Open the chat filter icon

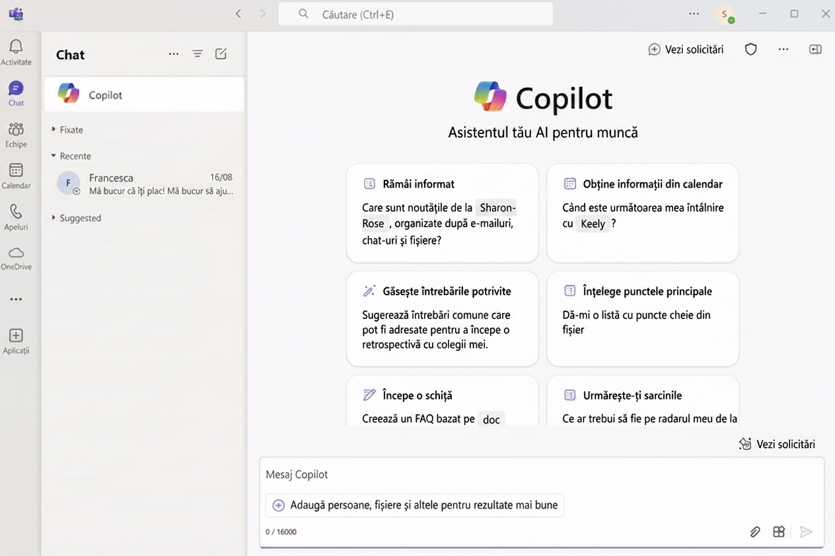tap(198, 54)
